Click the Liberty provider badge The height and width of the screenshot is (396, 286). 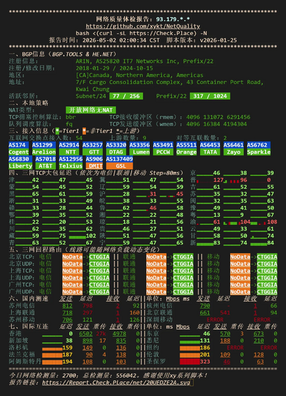pyautogui.click(x=20, y=166)
